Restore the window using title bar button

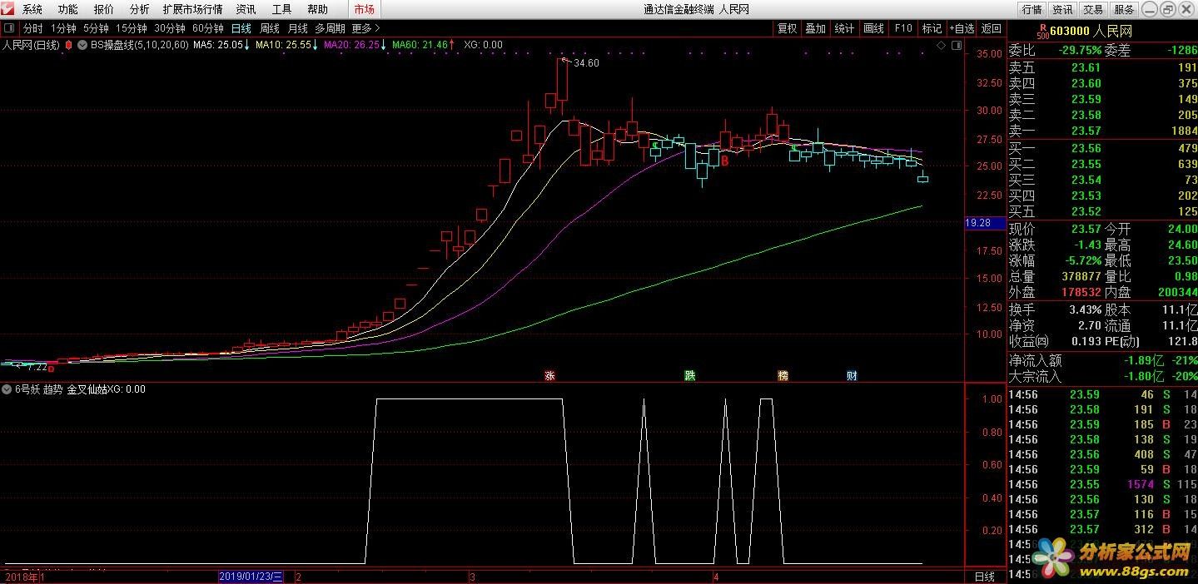click(1168, 9)
